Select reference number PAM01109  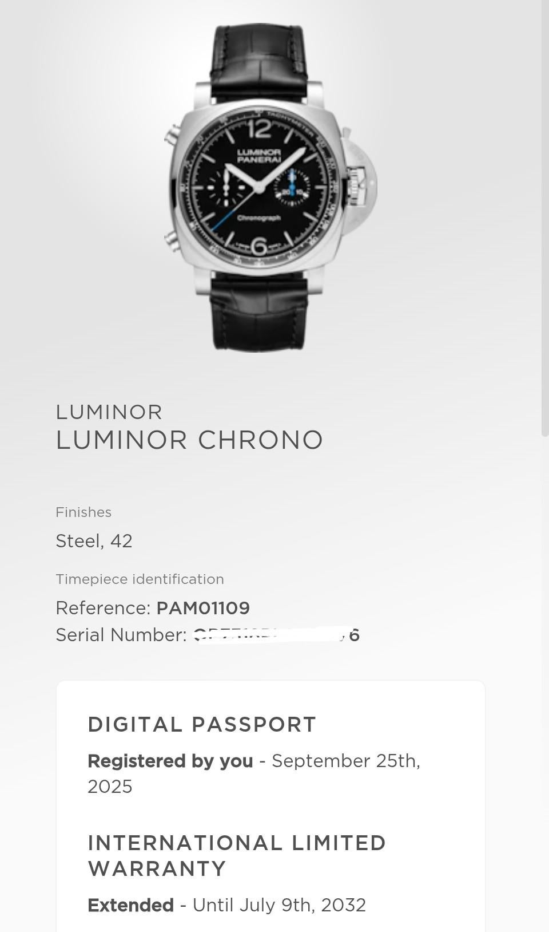coord(203,608)
